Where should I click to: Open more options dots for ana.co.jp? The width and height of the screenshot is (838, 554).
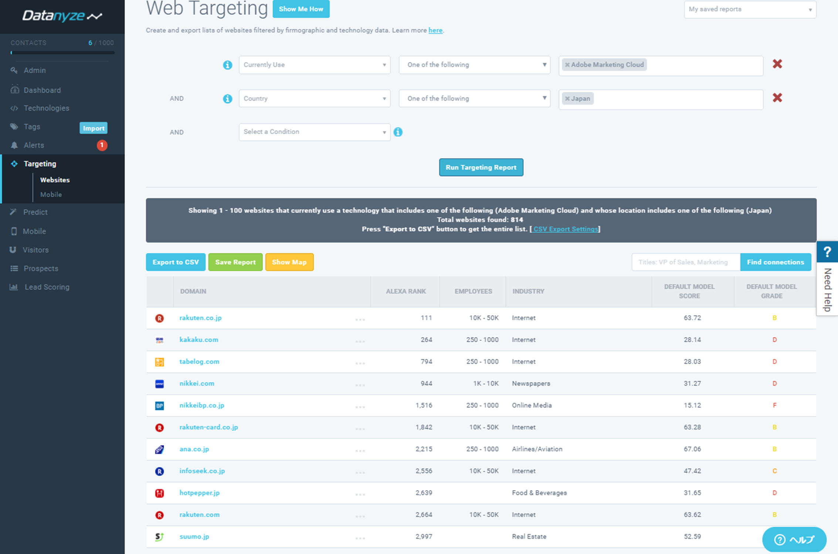(360, 451)
